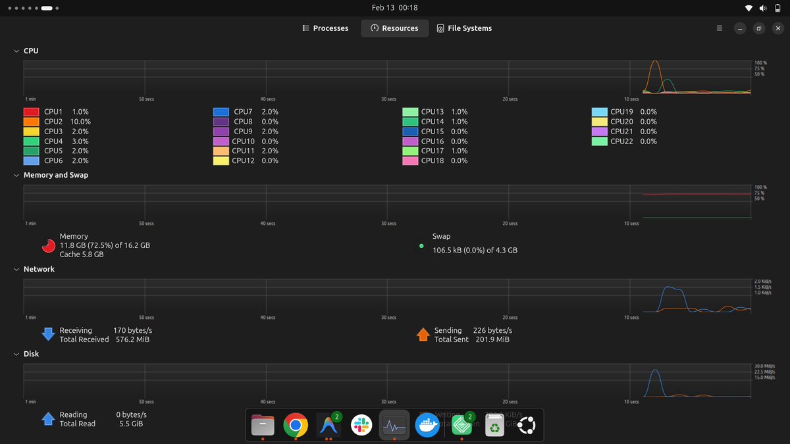The height and width of the screenshot is (444, 790).
Task: Switch to the Processes tab
Action: [325, 28]
